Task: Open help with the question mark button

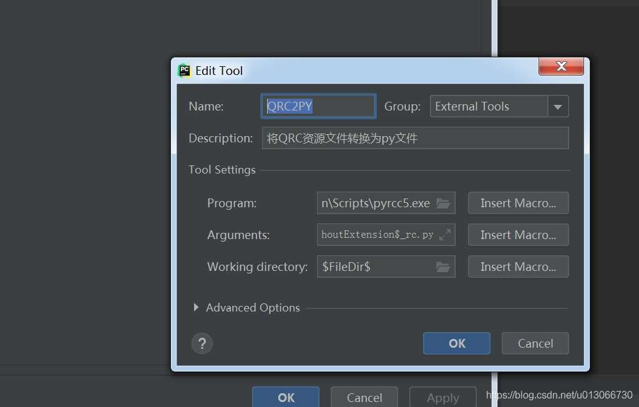Action: coord(202,343)
